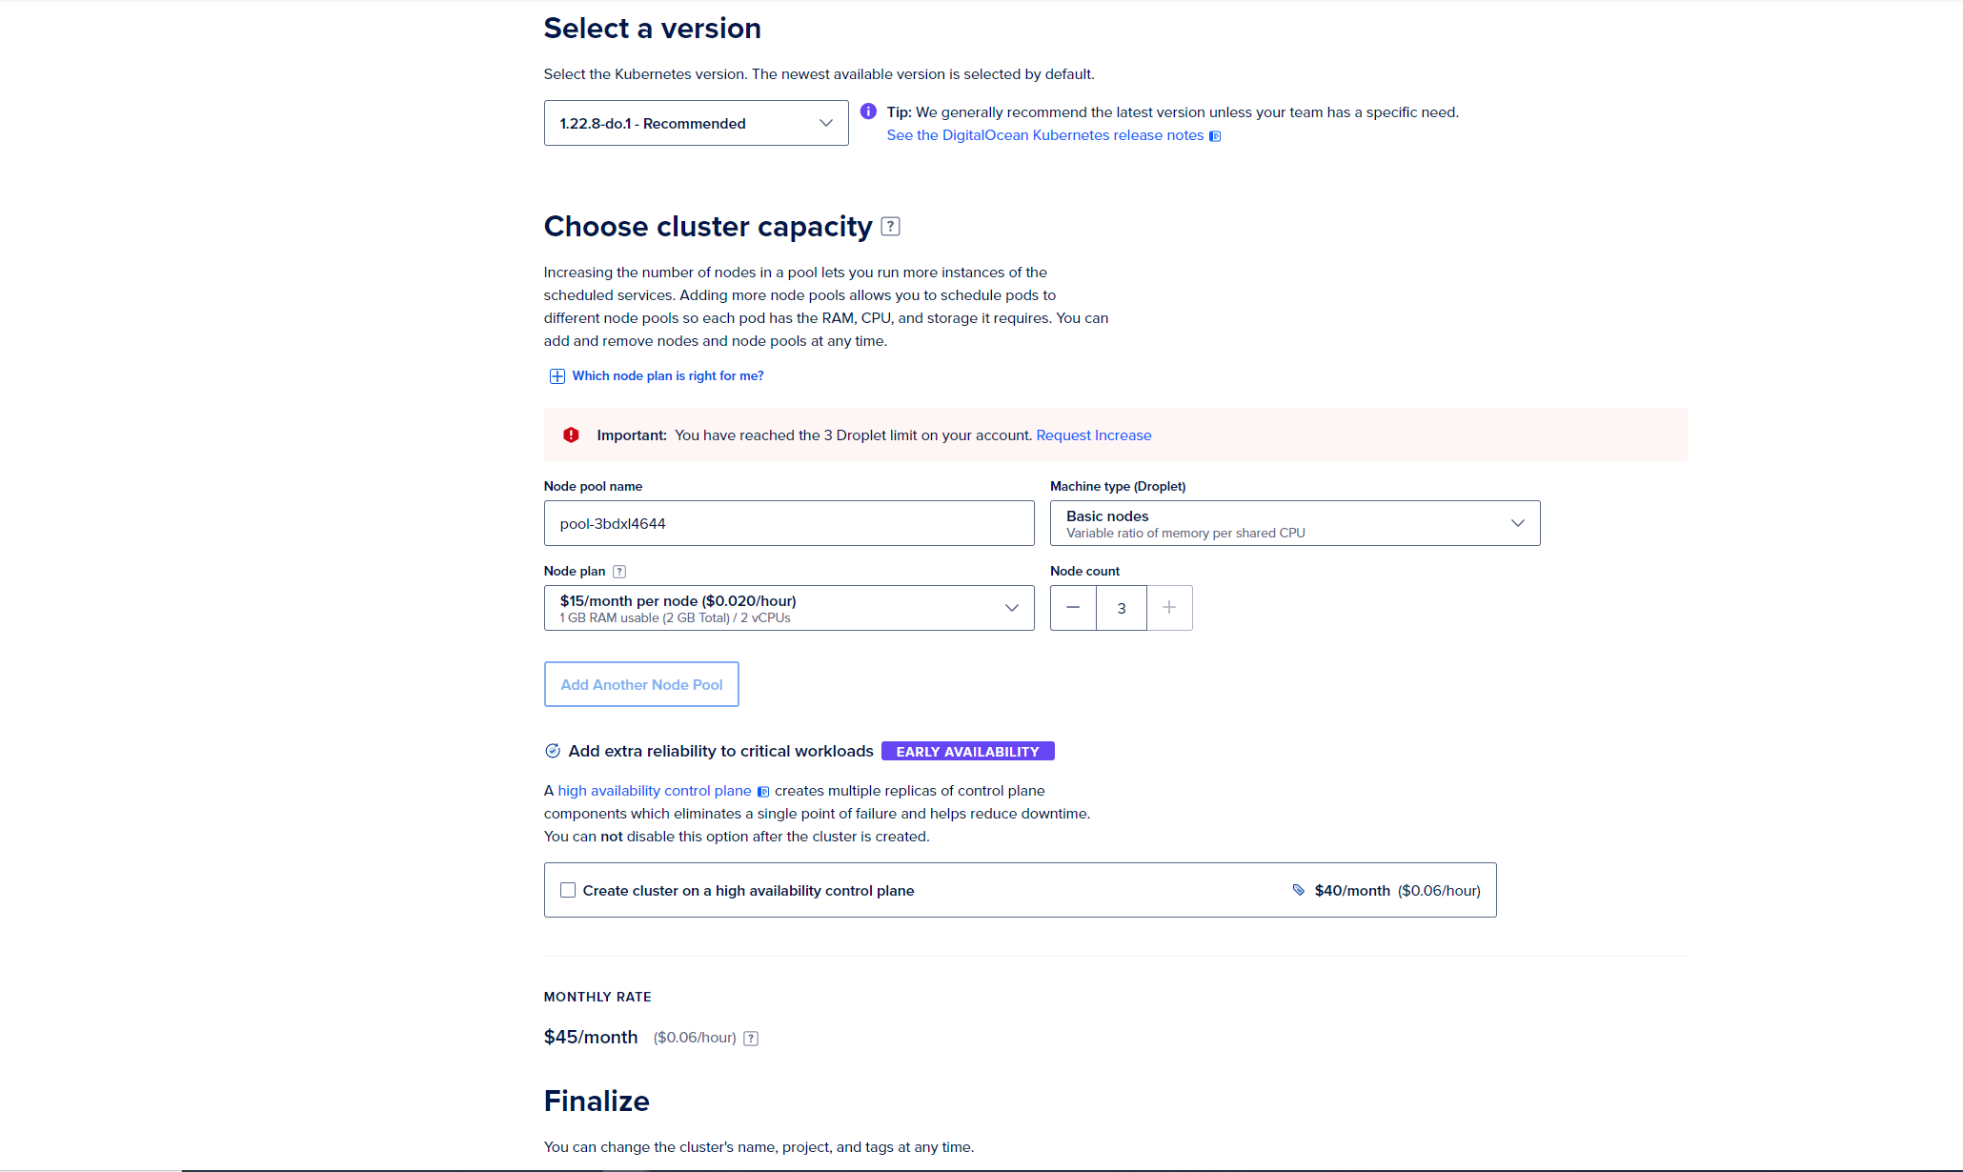Image resolution: width=1963 pixels, height=1172 pixels.
Task: Expand Which node plan is right for me
Action: [667, 376]
